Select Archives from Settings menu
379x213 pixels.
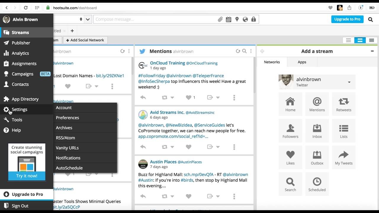point(85,128)
